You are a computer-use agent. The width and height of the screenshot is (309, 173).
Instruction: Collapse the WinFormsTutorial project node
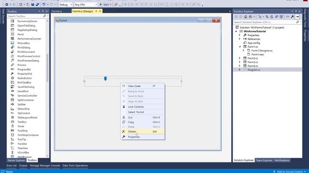(x=236, y=31)
